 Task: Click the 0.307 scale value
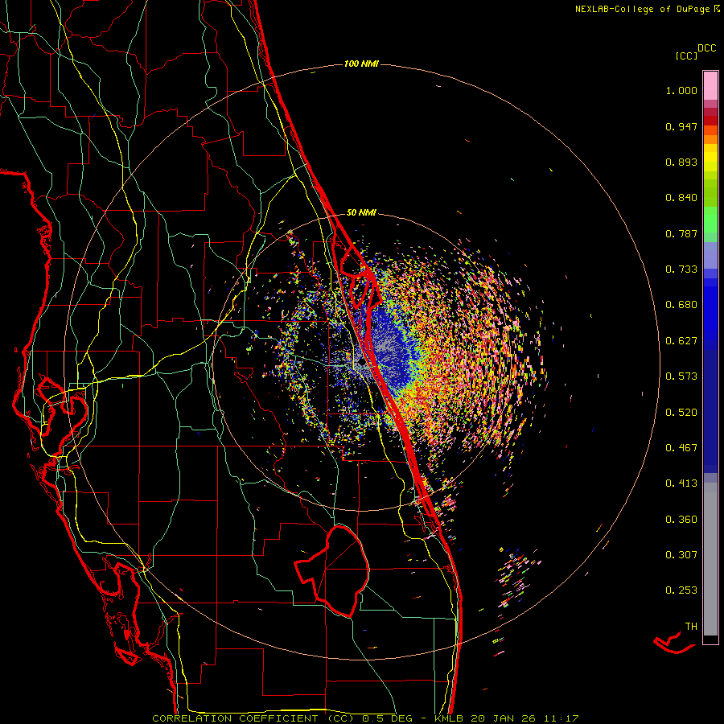tap(681, 555)
